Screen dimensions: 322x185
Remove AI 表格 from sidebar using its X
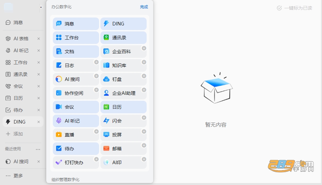pyautogui.click(x=39, y=39)
